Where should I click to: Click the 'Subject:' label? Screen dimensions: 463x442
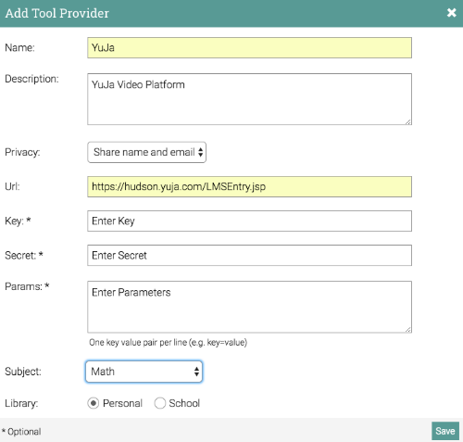(23, 372)
